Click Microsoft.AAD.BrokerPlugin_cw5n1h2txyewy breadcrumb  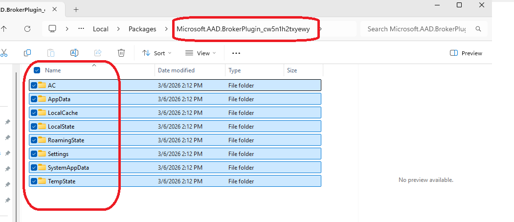pos(243,29)
